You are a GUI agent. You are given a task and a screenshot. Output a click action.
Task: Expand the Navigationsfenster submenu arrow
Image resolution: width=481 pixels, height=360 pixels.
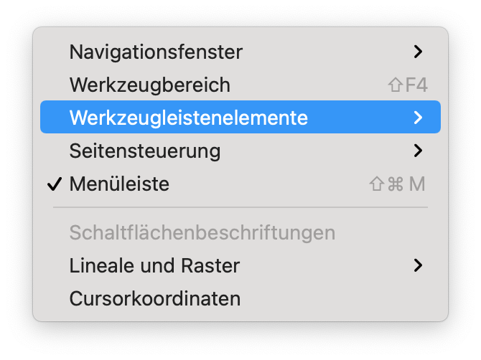coord(419,52)
